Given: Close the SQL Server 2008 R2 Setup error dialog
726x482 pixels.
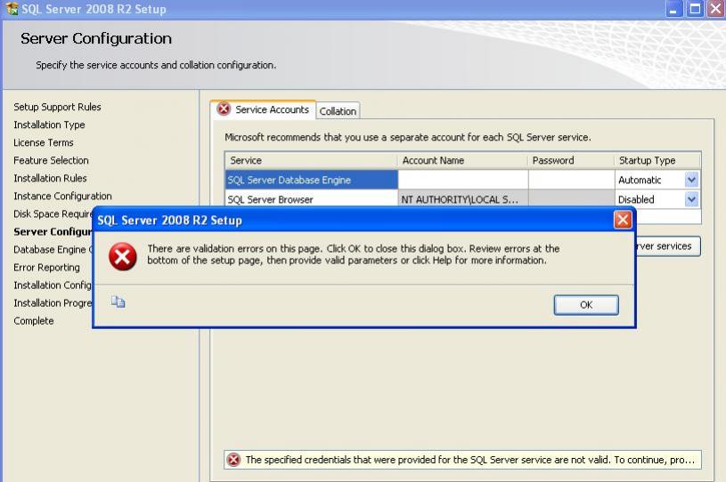Looking at the screenshot, I should (x=623, y=220).
